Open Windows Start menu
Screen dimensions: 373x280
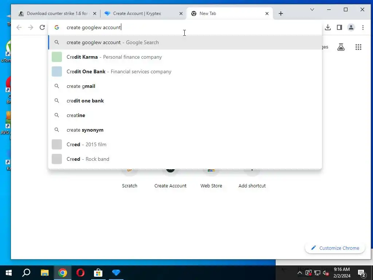pos(9,273)
